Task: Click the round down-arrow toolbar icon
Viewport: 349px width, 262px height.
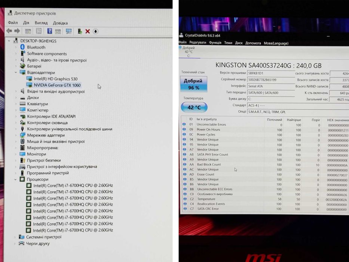Action: tap(95, 31)
